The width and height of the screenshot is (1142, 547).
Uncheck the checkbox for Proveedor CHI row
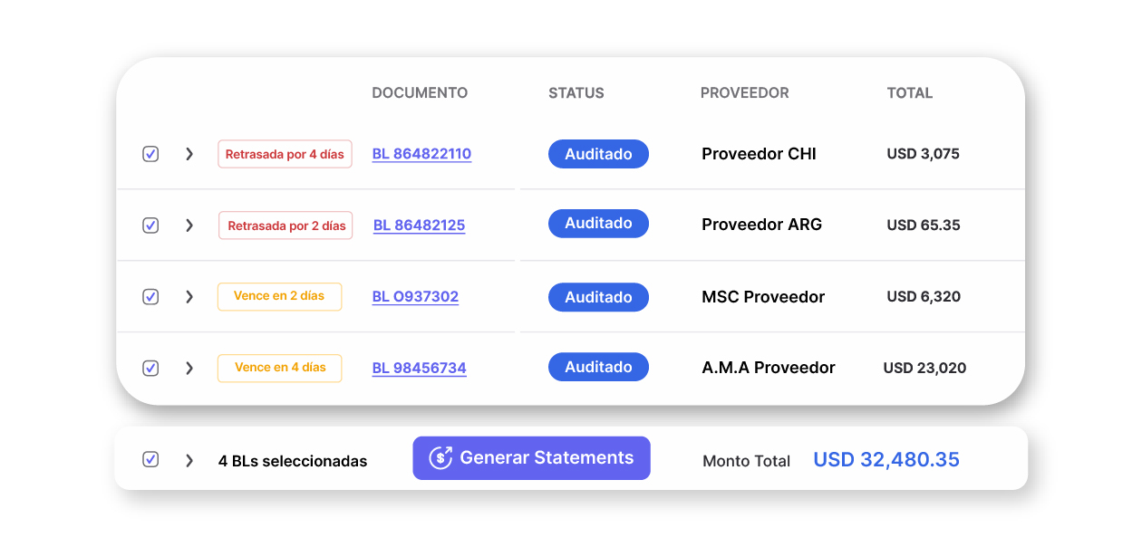coord(150,154)
